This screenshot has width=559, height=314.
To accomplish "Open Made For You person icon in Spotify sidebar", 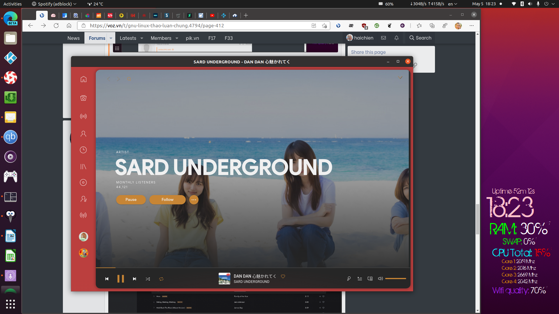I will point(84,134).
